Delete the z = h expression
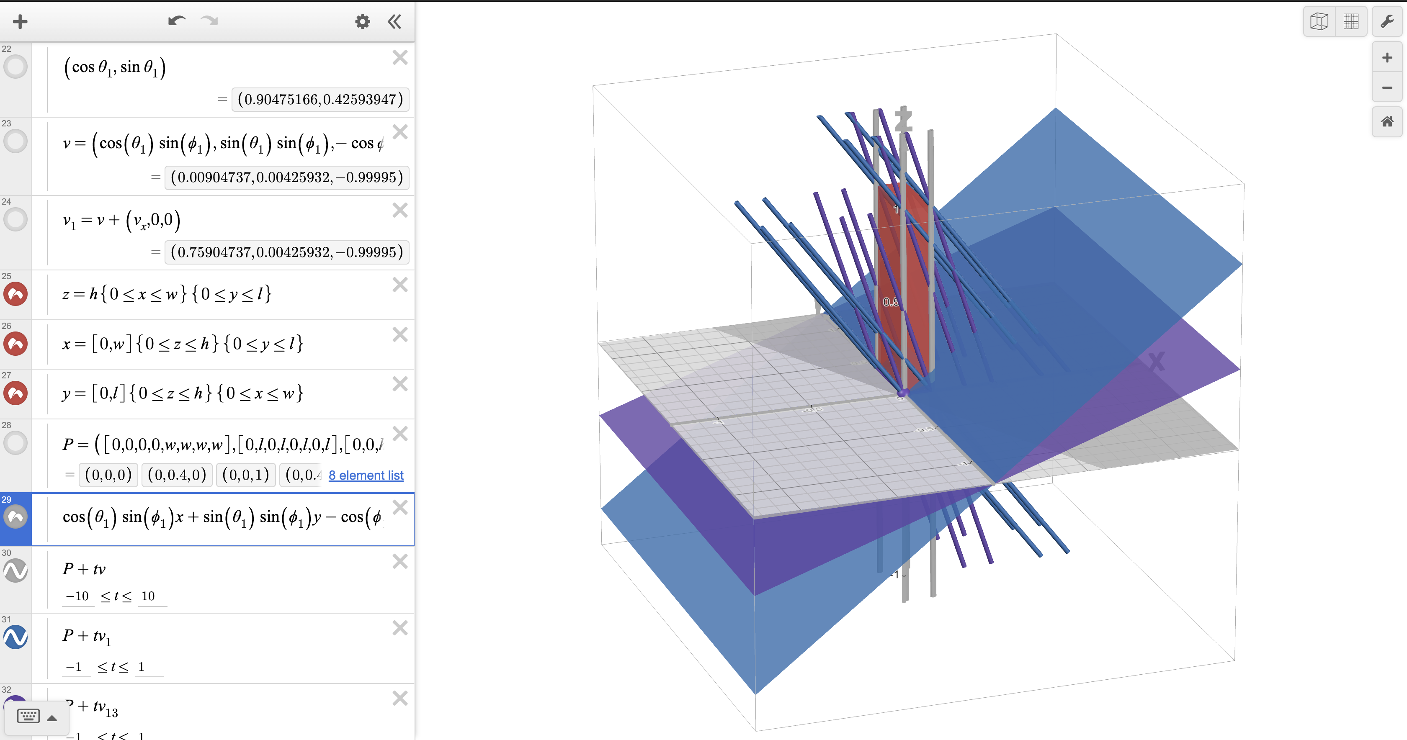Viewport: 1407px width, 740px height. pos(400,285)
